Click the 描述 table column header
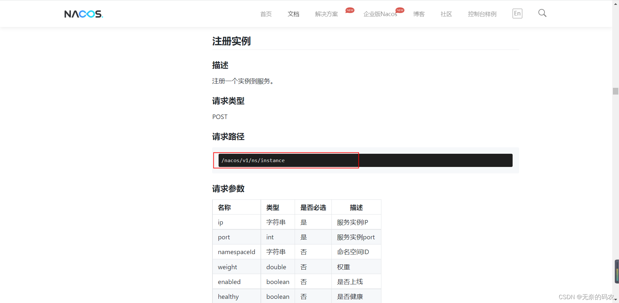619x303 pixels. [356, 207]
